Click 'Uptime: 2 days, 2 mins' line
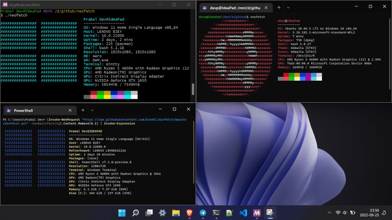This screenshot has width=392, height=220. [108, 40]
